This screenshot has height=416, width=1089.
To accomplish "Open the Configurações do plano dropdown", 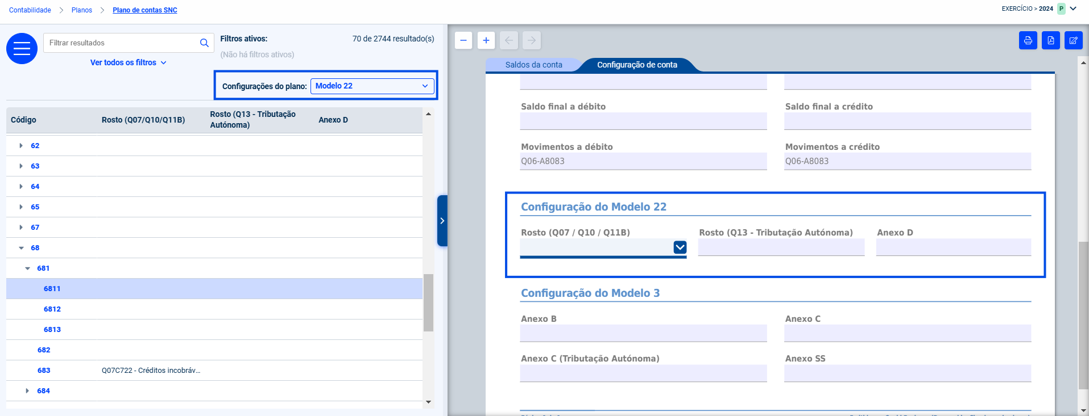I will pyautogui.click(x=372, y=86).
